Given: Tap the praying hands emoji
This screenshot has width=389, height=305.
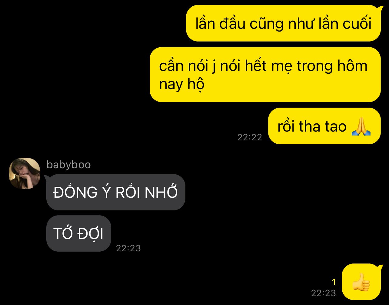Looking at the screenshot, I should (x=361, y=126).
